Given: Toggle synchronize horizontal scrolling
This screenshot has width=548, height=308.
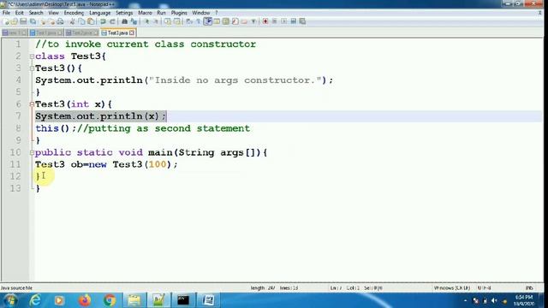Looking at the screenshot, I should tap(177, 21).
